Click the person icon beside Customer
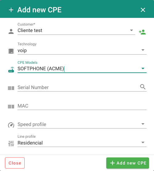This screenshot has width=154, height=171. click(x=11, y=31)
